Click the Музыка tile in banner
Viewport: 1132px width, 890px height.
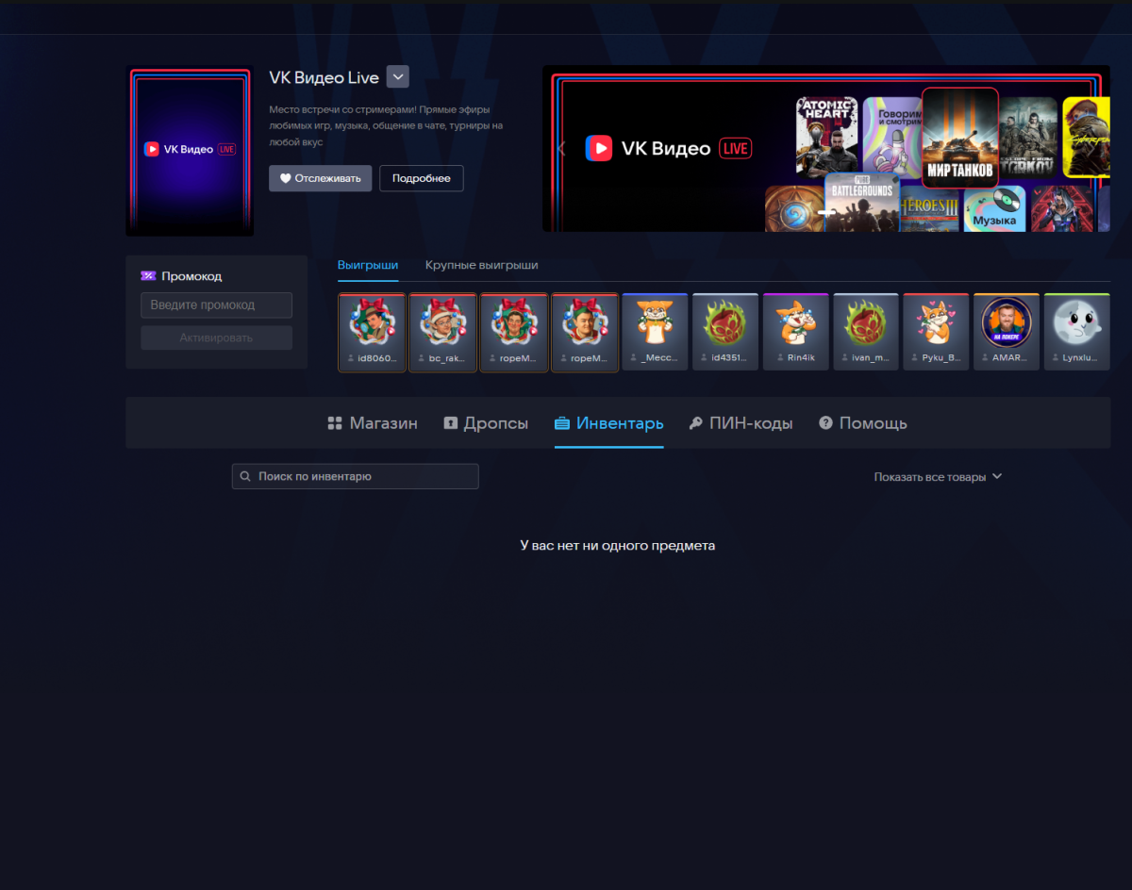tap(995, 209)
